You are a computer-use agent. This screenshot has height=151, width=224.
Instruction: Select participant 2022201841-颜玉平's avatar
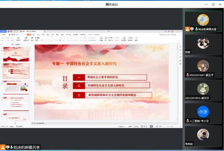tap(203, 66)
